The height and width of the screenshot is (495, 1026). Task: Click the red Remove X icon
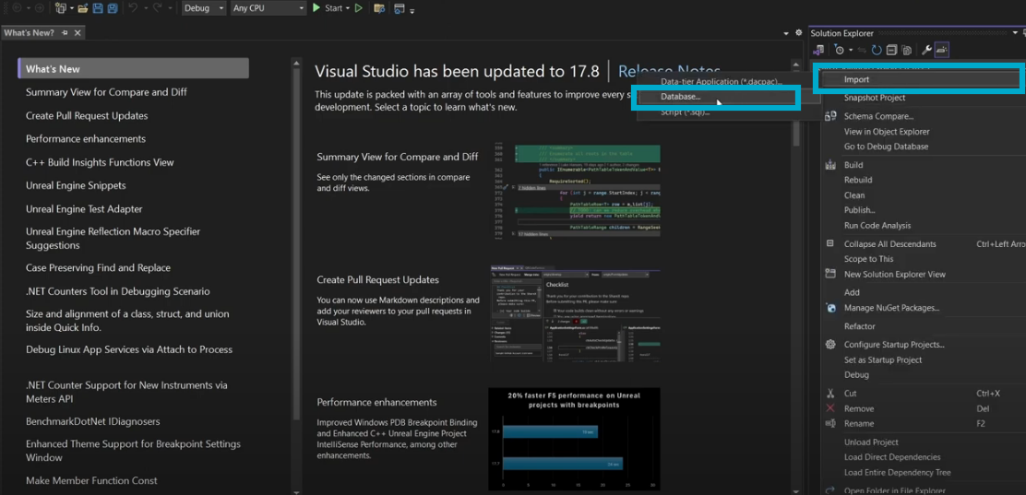(x=830, y=408)
